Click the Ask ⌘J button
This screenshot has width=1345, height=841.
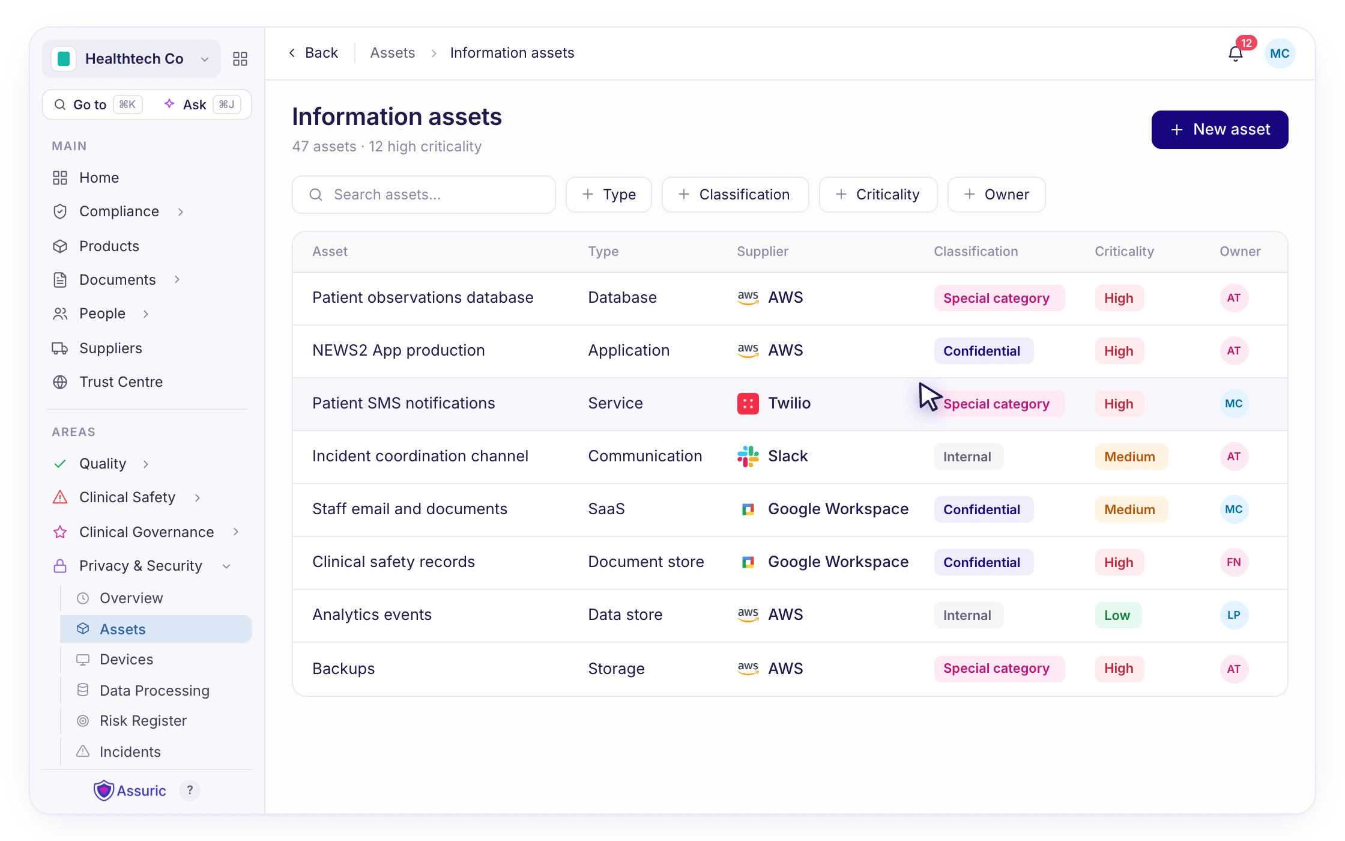tap(202, 105)
